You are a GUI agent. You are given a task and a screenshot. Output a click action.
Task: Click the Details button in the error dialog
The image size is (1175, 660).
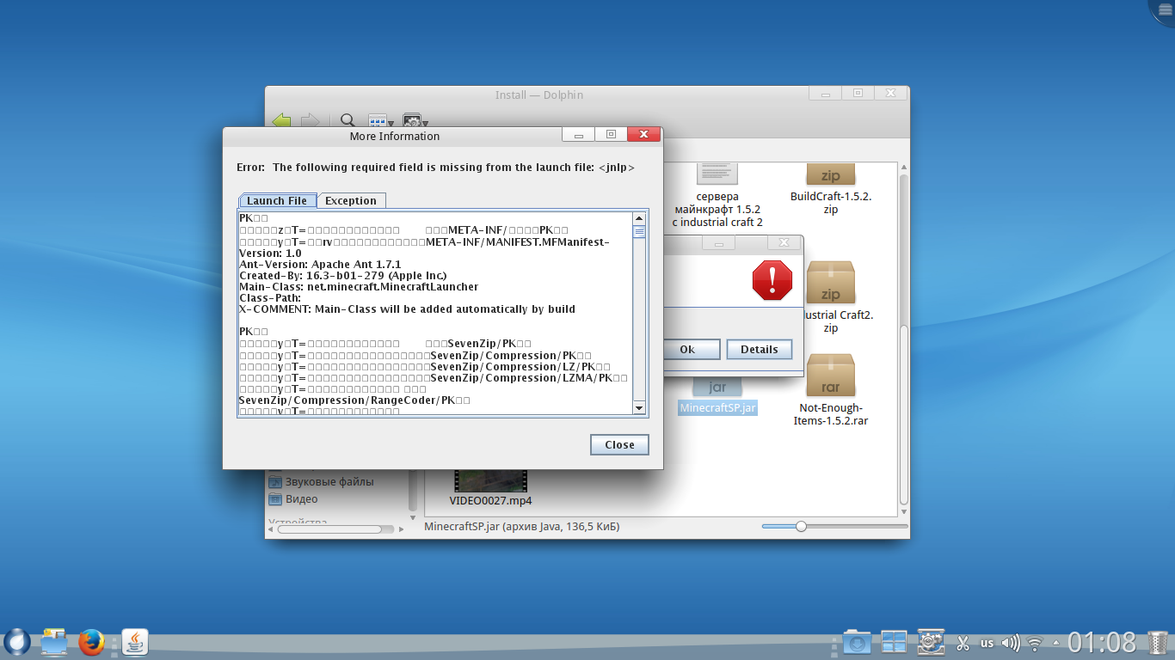760,349
